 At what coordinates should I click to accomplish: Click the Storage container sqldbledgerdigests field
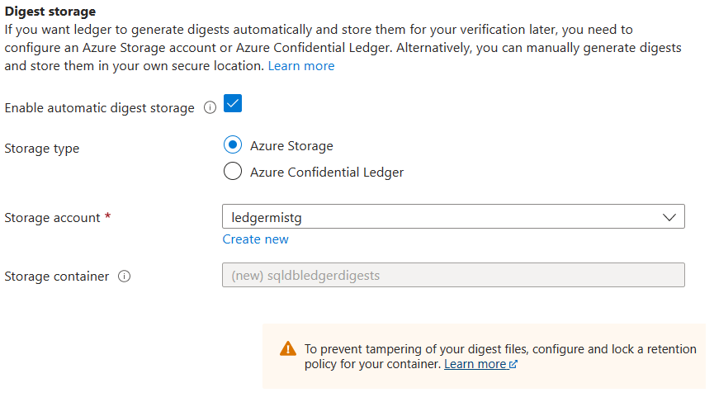coord(453,275)
